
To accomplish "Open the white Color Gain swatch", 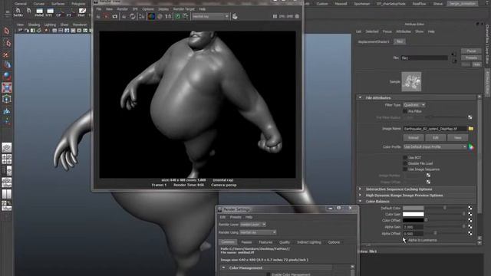I will (x=413, y=214).
